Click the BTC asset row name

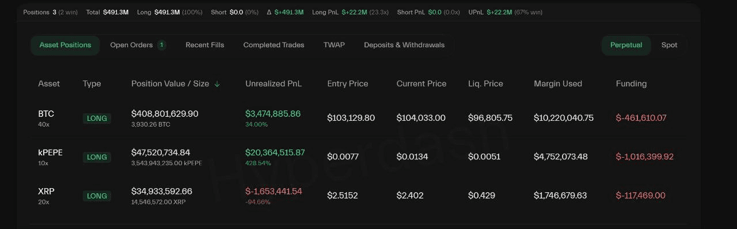(x=46, y=114)
